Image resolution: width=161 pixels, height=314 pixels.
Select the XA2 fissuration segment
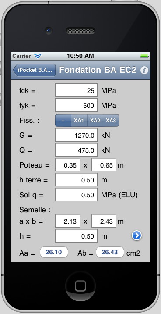coord(95,121)
